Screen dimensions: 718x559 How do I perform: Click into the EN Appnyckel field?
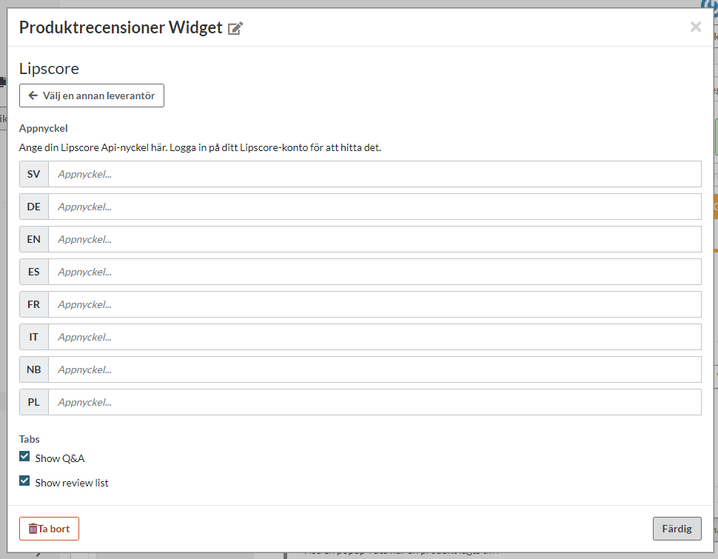[375, 240]
